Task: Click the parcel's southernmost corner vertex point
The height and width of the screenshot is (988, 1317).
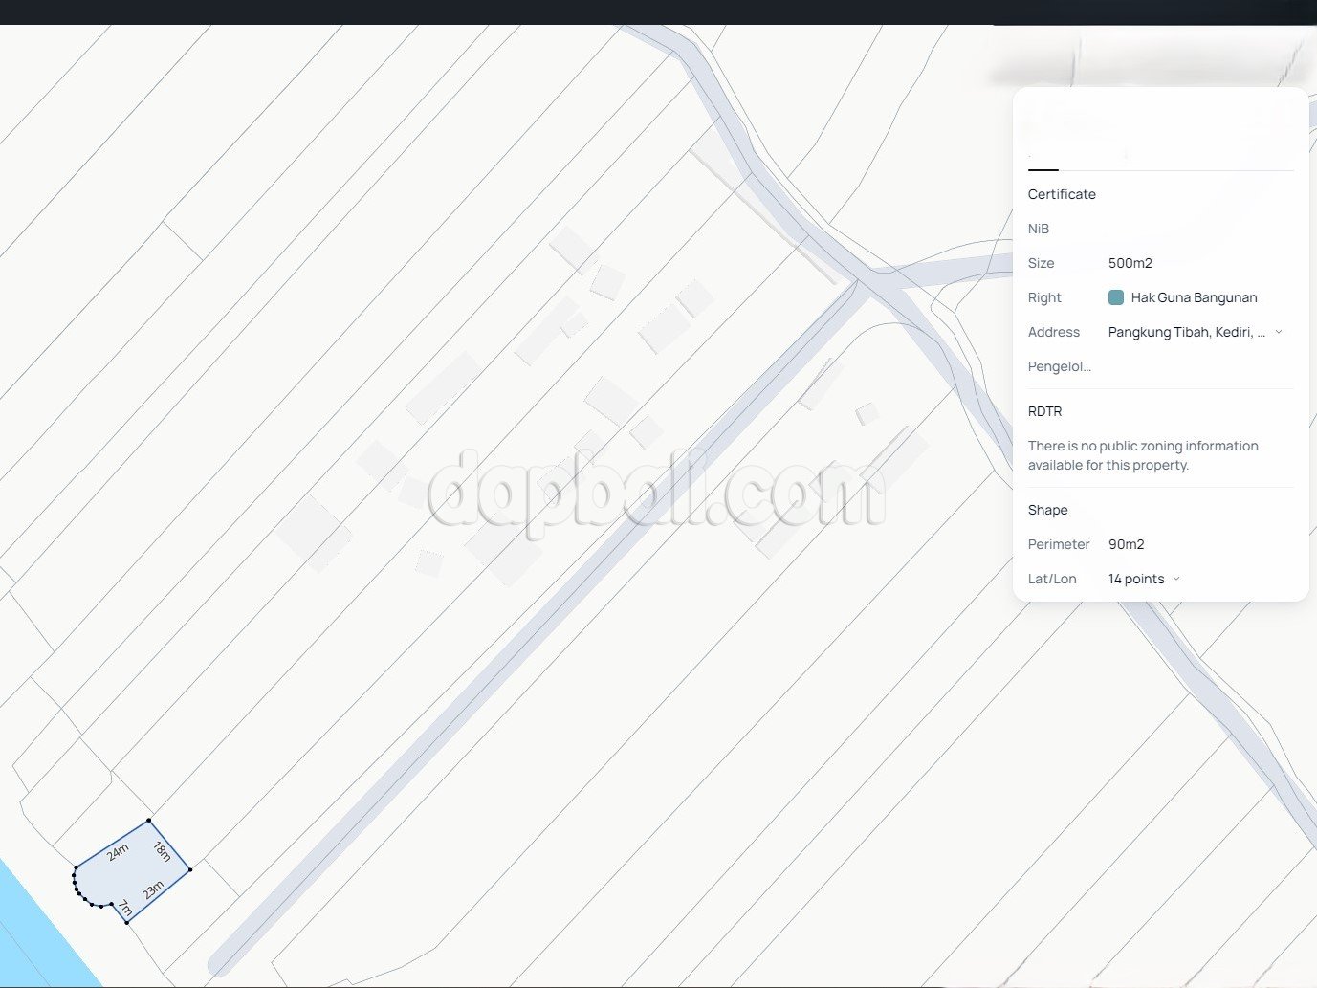Action: 127,923
